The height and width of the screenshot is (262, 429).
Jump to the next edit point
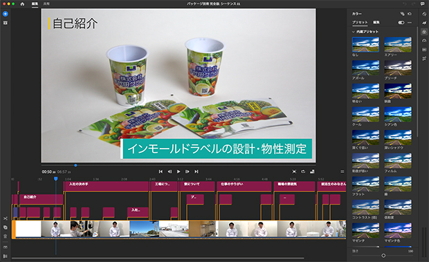tap(197, 171)
